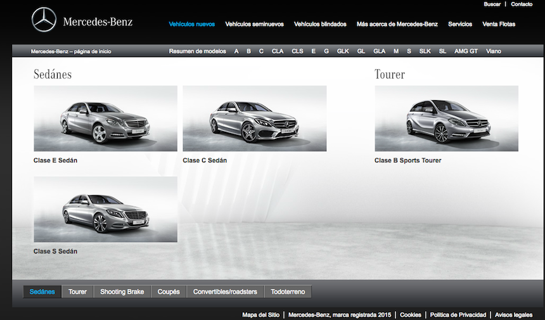Click the Sedánes section heading
This screenshot has width=545, height=320.
(53, 74)
